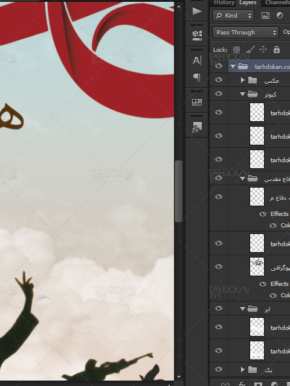Hide the typography layer with black thumbnail
The width and height of the screenshot is (290, 386).
[x=219, y=267]
